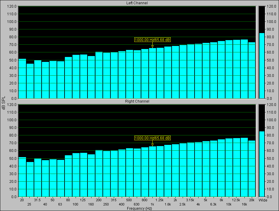Click the 25 frequency axis label

29,204
